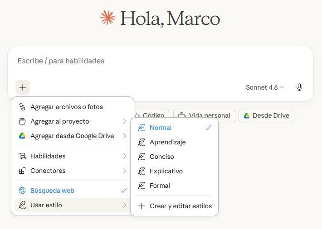
Task: Open Crear y editar estilos
Action: point(180,206)
